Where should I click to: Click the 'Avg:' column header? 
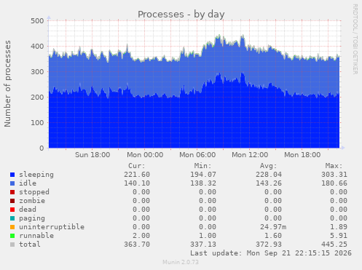(x=269, y=166)
